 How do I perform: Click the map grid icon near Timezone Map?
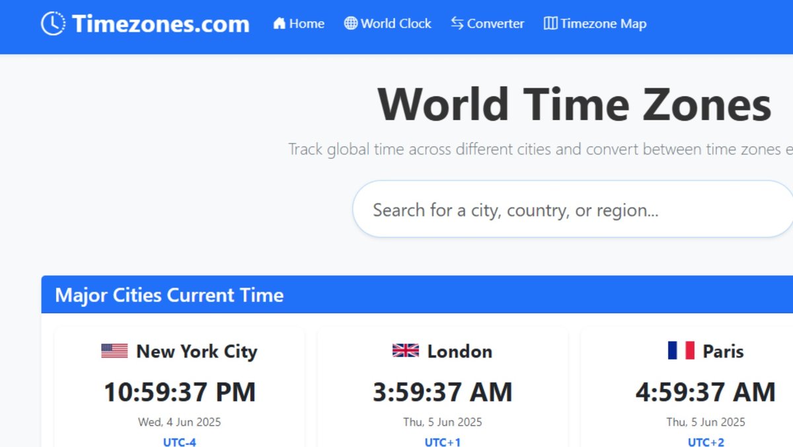(550, 23)
